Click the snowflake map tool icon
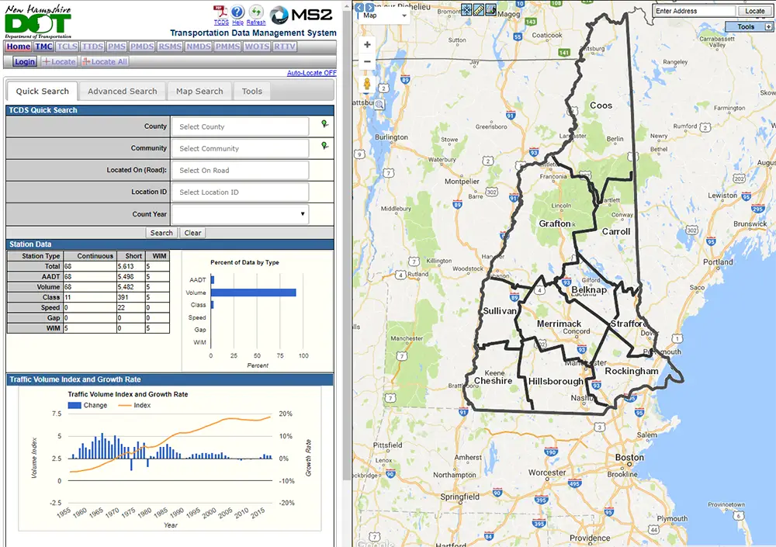Image resolution: width=776 pixels, height=547 pixels. tap(466, 9)
